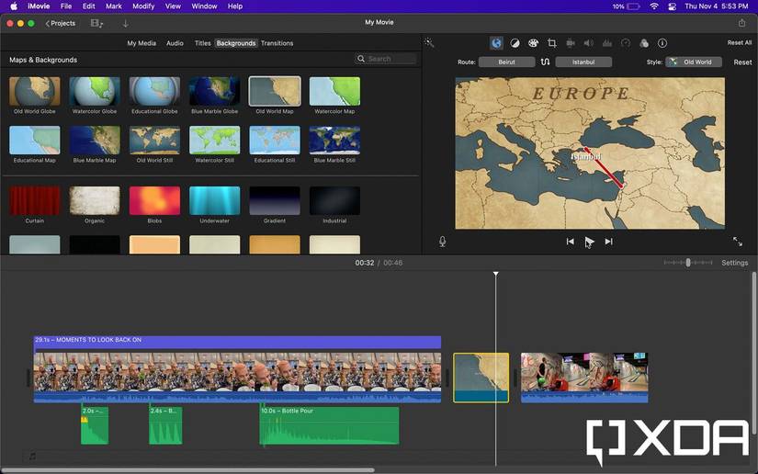Open the speed adjustment icon

[626, 43]
